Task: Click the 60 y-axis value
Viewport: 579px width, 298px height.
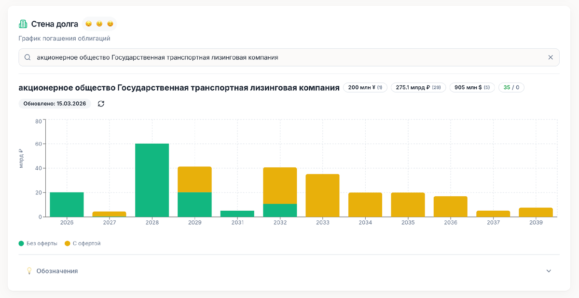Action: [x=39, y=144]
